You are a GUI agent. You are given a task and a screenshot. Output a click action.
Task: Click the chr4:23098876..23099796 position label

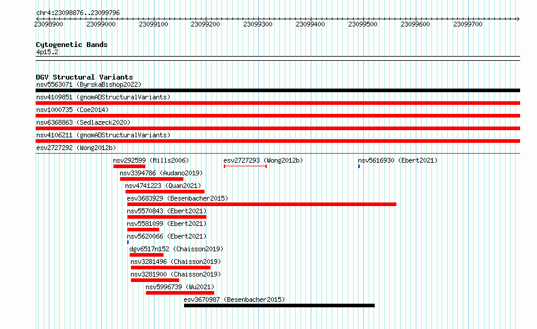coord(78,13)
